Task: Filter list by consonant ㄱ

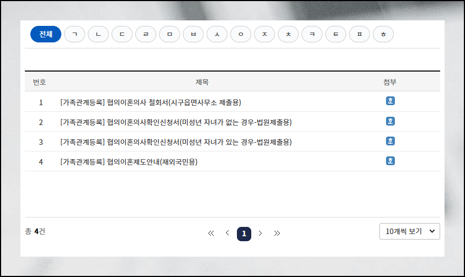Action: tap(75, 34)
